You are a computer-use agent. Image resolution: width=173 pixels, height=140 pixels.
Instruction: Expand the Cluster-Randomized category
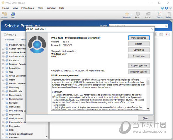(x=3, y=49)
